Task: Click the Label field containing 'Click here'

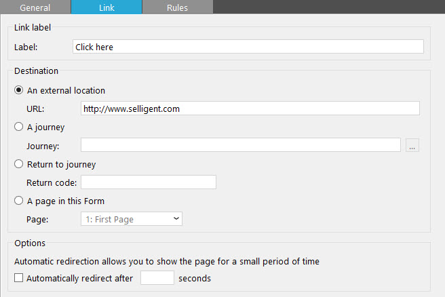Action: point(248,47)
